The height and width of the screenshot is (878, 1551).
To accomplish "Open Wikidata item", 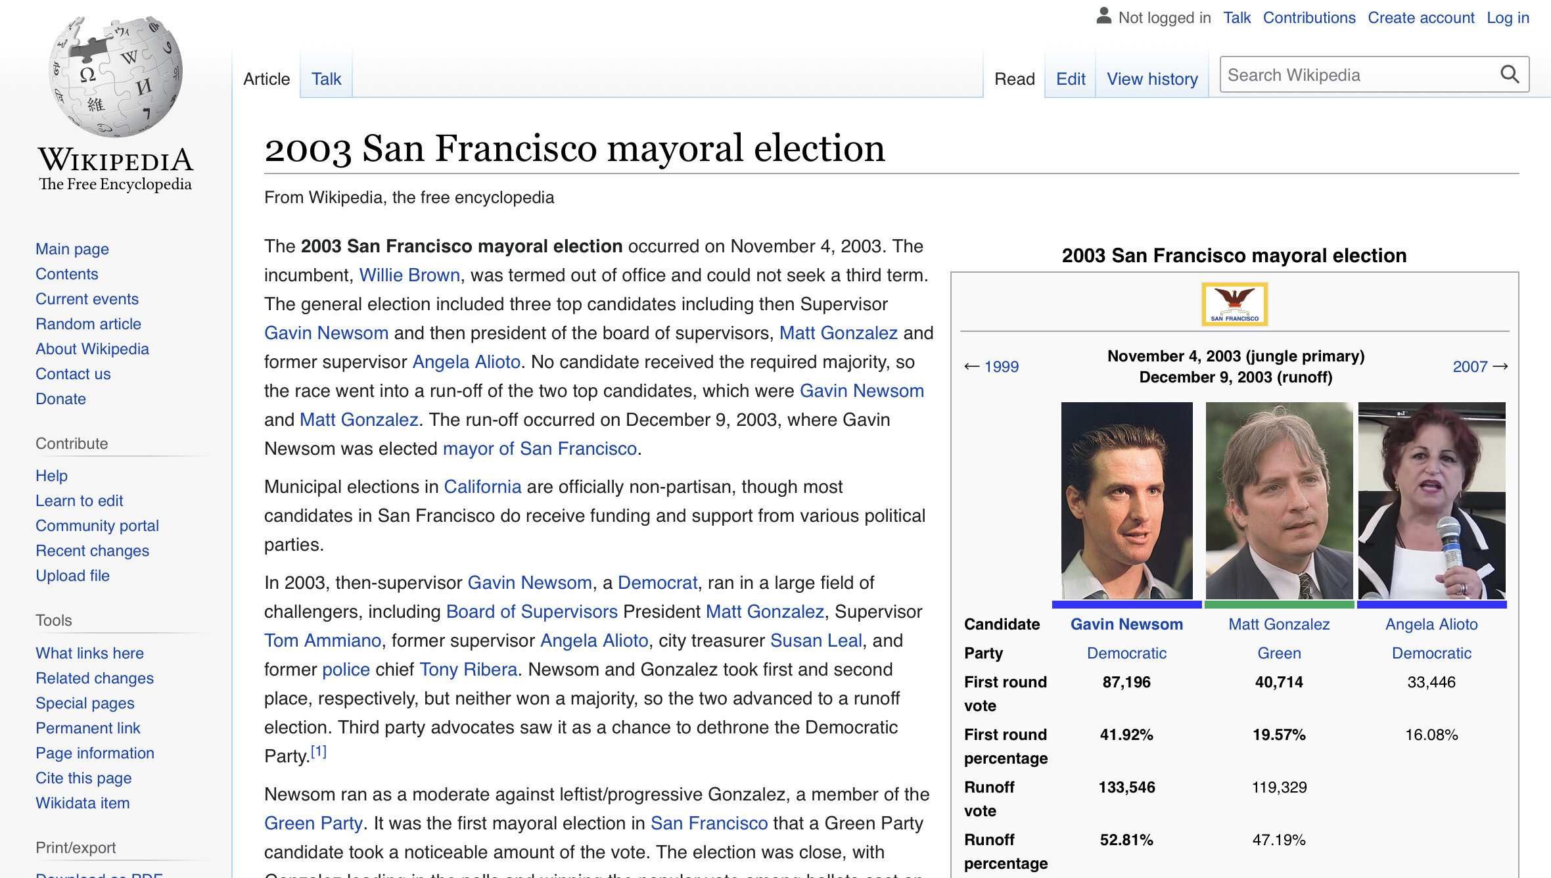I will point(83,803).
